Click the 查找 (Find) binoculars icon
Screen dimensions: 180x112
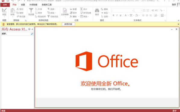(97, 11)
